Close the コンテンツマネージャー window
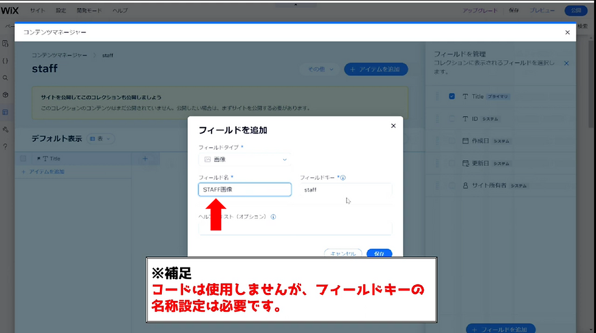The width and height of the screenshot is (596, 333). pos(567,33)
